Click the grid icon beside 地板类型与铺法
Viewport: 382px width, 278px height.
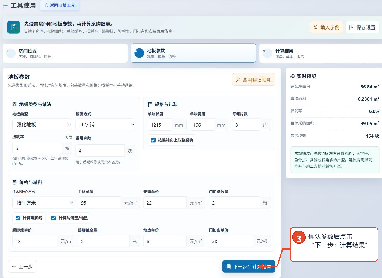(x=14, y=105)
